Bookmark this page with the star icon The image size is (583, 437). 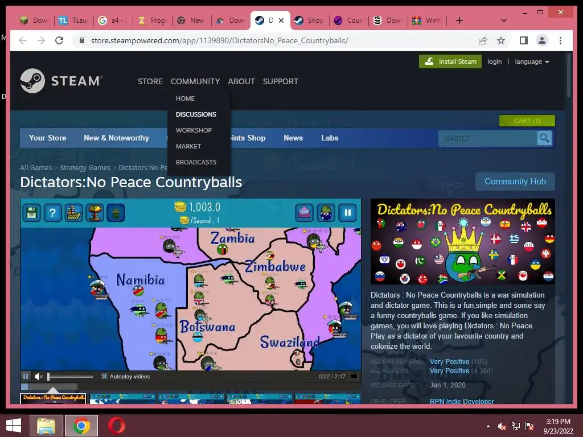tap(501, 40)
